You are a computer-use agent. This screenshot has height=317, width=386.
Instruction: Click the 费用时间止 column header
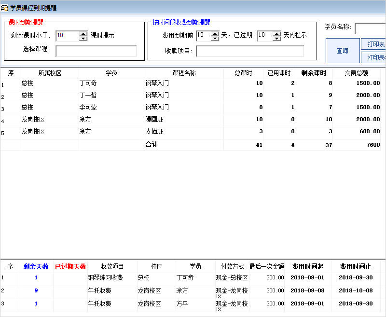[356, 266]
